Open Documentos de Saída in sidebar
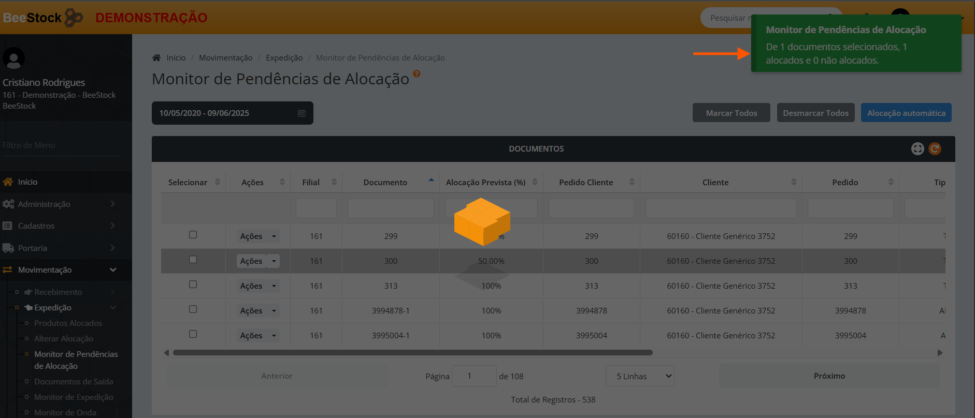Screen dimensions: 975x418 [74, 382]
